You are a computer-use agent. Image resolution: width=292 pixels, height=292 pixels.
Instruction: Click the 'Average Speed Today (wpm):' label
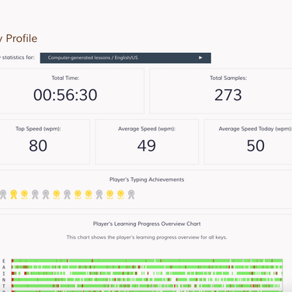255,129
